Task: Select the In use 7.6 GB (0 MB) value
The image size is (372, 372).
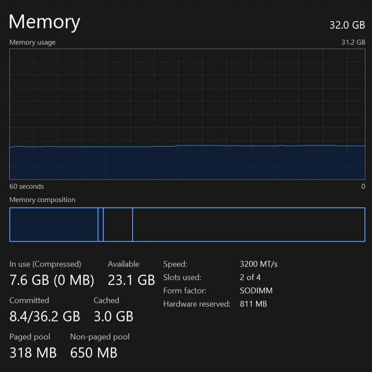Action: click(x=51, y=280)
